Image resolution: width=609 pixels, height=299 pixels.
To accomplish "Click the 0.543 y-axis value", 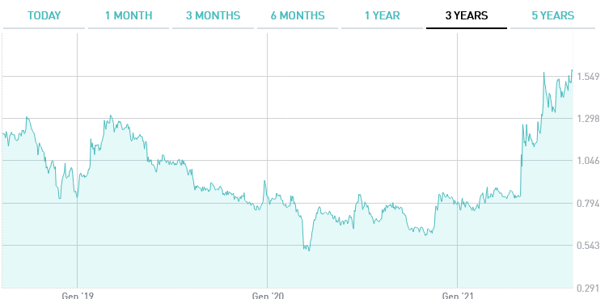I will point(589,246).
